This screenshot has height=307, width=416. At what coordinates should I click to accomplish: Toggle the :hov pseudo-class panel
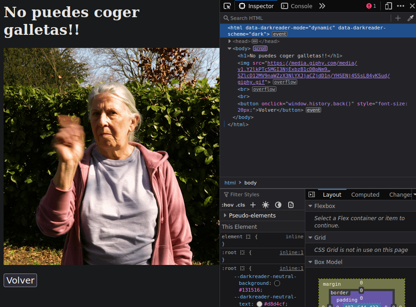pos(227,205)
